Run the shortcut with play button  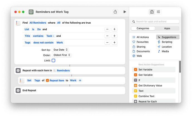(125, 12)
